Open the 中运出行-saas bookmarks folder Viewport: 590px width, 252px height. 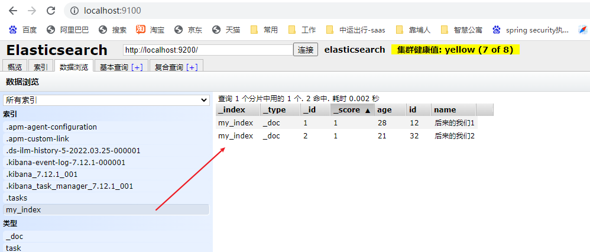(x=355, y=30)
